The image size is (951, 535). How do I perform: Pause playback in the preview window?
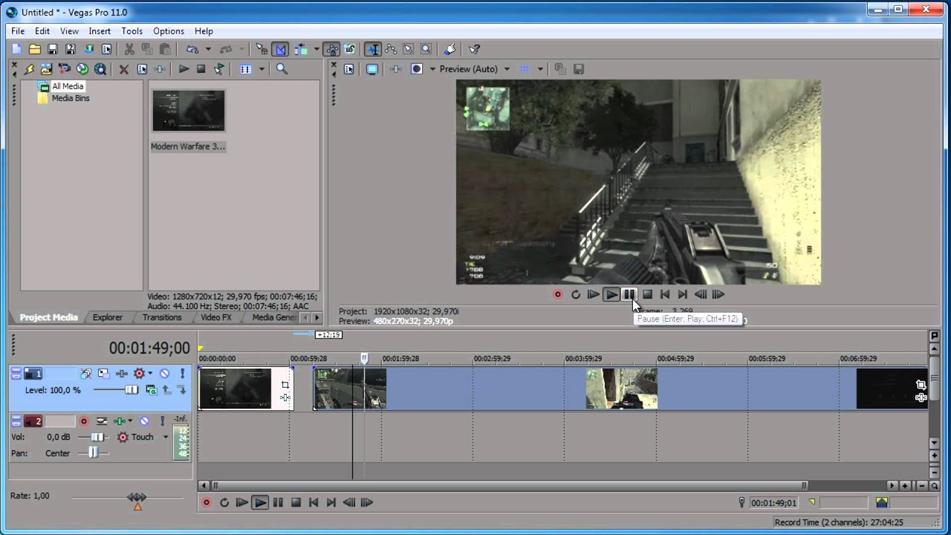pyautogui.click(x=629, y=294)
